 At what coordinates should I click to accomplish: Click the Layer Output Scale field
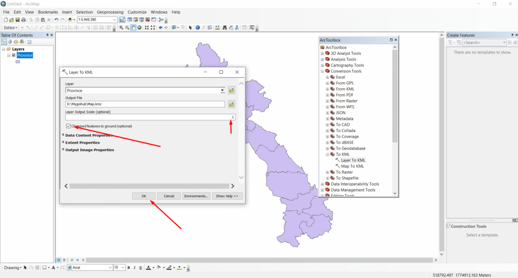pyautogui.click(x=150, y=117)
